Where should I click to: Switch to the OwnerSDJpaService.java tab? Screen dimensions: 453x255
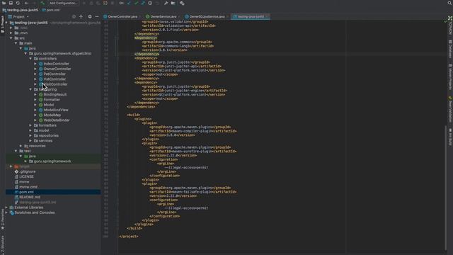point(207,16)
